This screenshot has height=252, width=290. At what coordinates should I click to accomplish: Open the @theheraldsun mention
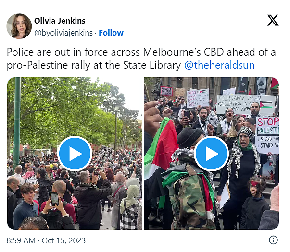click(219, 65)
